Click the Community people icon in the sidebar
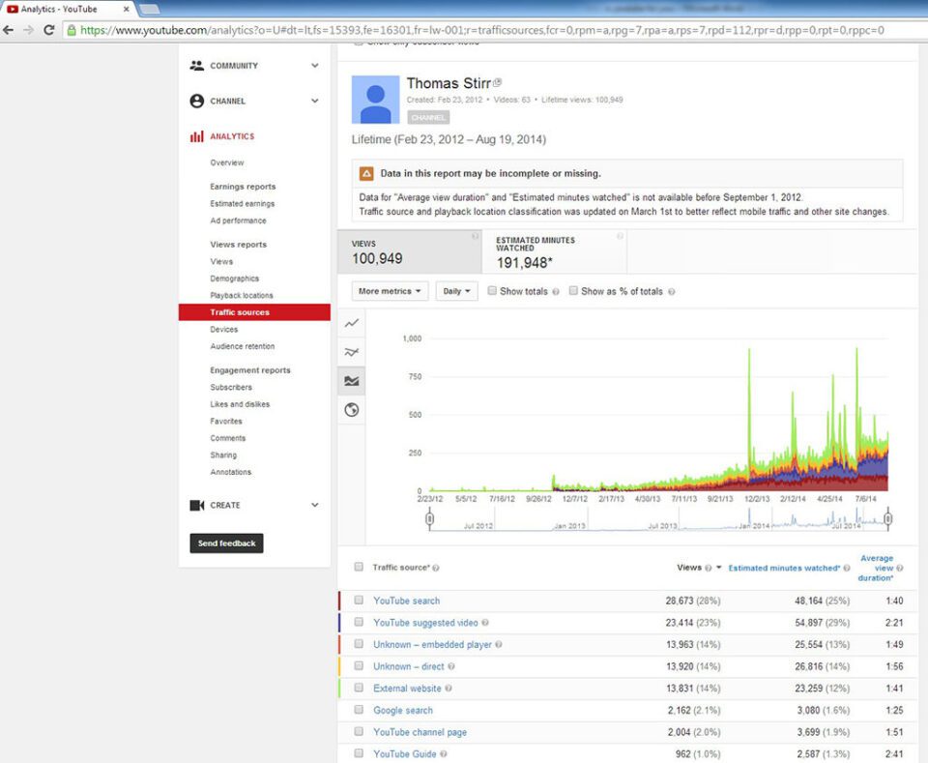Screen dimensions: 928x763 coord(196,66)
